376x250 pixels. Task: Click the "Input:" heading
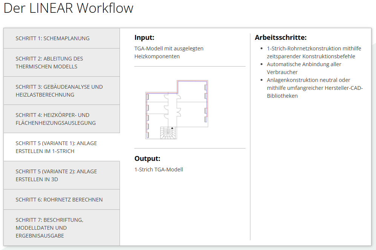point(144,38)
